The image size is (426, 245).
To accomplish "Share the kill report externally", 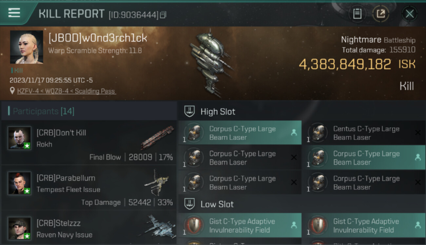I will (x=381, y=14).
